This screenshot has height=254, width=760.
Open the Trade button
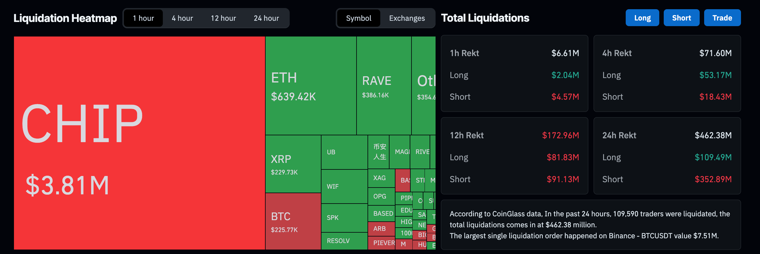722,18
